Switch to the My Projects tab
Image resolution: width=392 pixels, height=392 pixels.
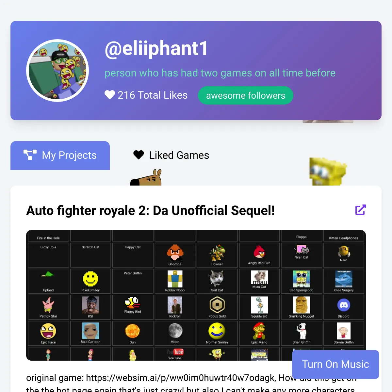60,155
